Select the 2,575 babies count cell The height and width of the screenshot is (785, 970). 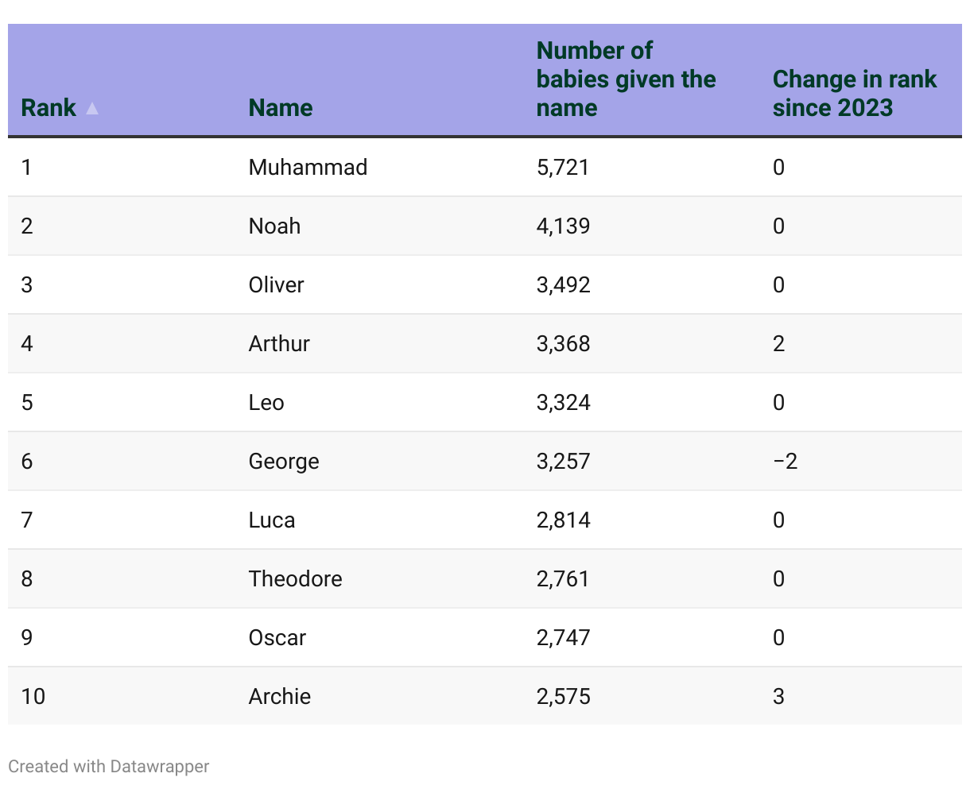[563, 697]
